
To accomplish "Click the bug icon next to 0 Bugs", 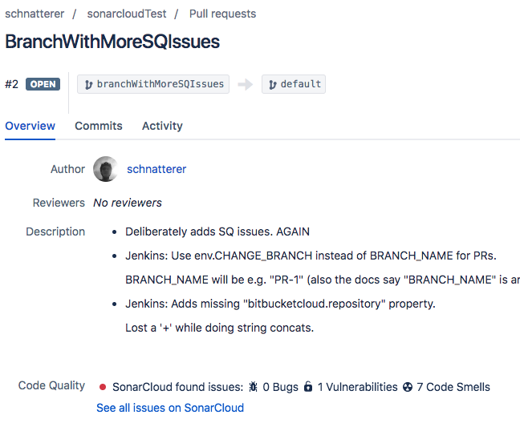I will (x=253, y=387).
